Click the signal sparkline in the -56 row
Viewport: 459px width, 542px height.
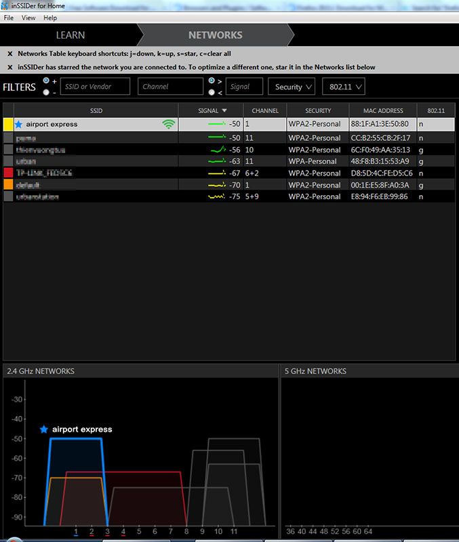(218, 150)
